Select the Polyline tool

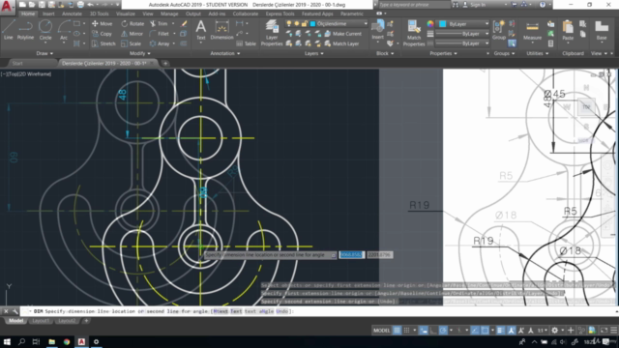click(25, 30)
